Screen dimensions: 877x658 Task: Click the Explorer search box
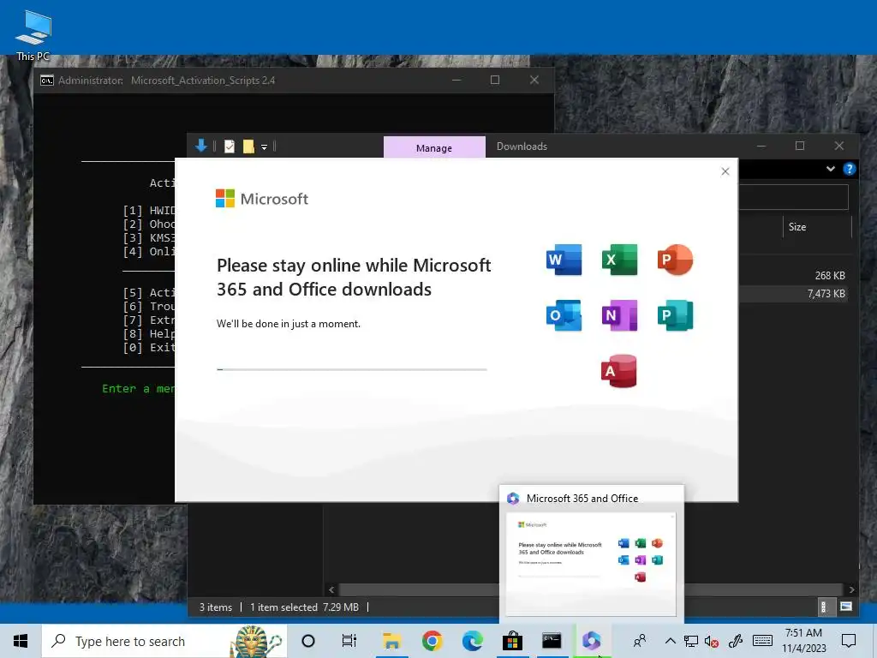(793, 197)
